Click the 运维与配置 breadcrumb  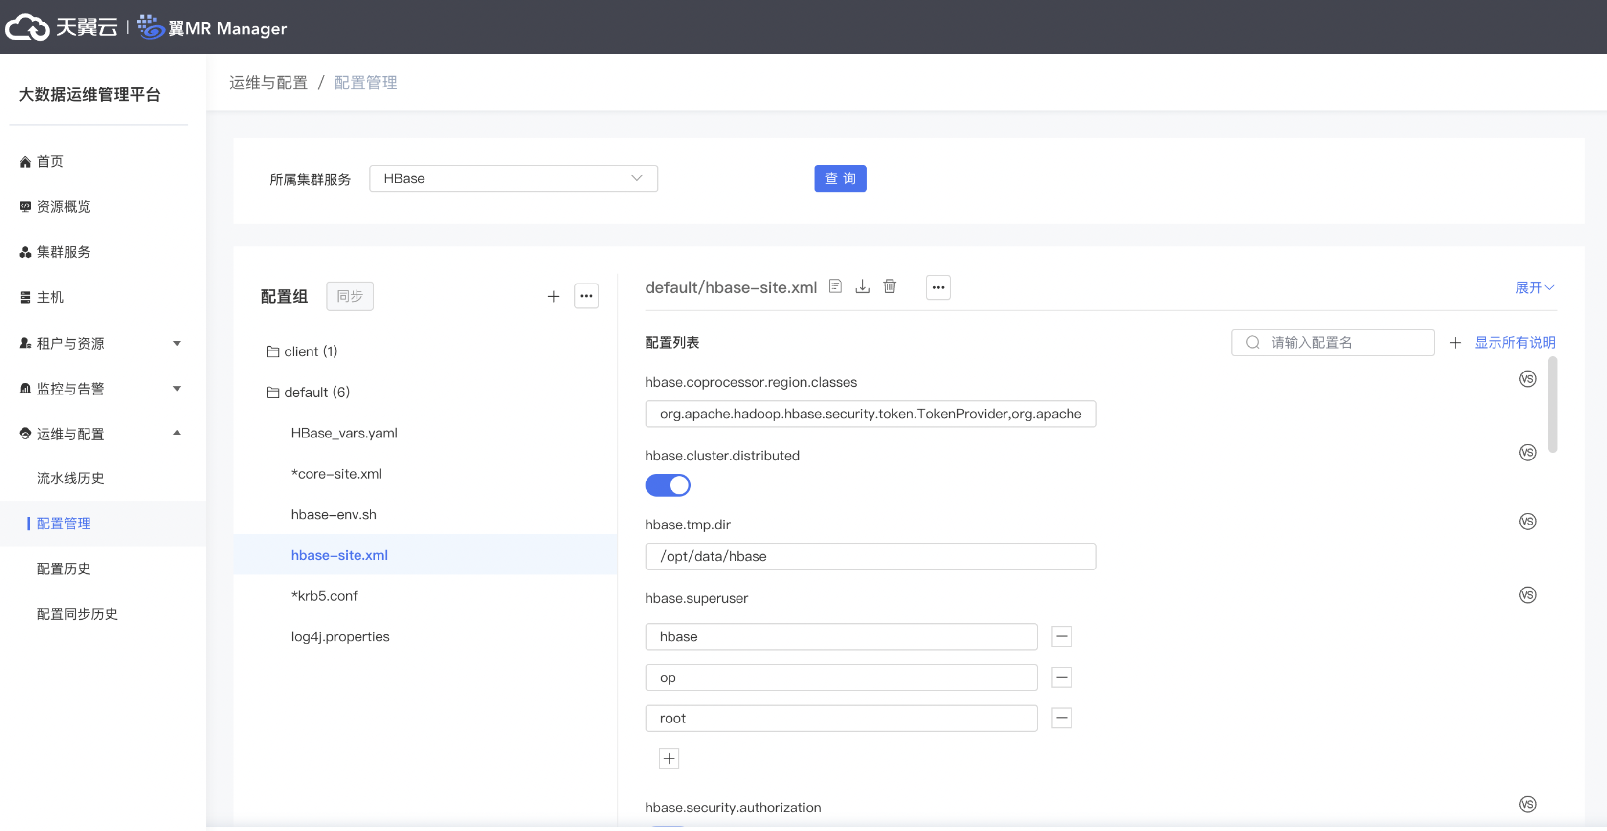(268, 82)
